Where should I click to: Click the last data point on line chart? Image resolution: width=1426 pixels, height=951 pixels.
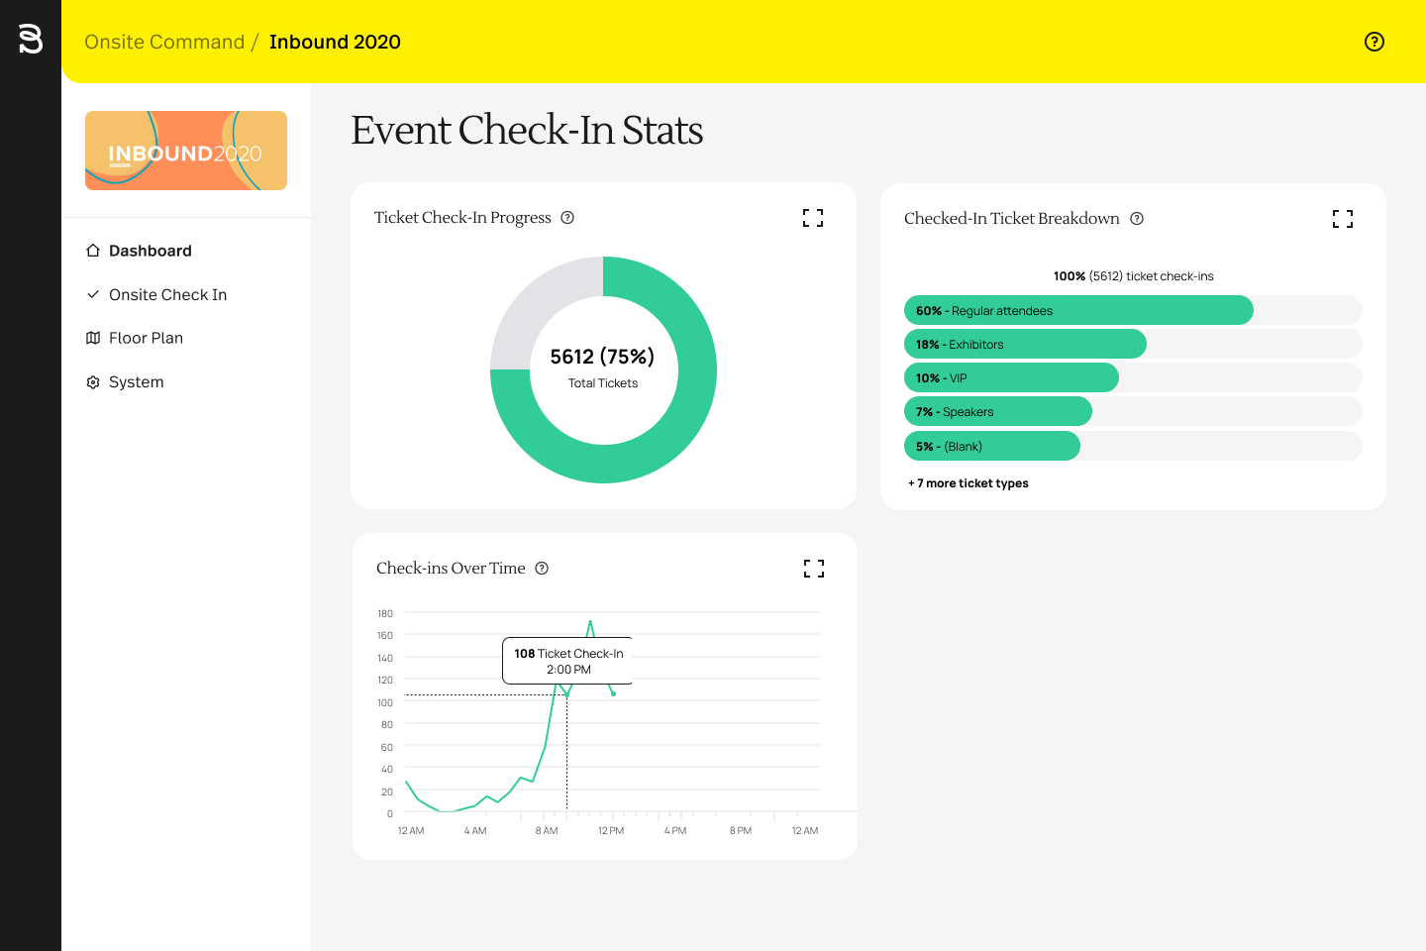[614, 693]
